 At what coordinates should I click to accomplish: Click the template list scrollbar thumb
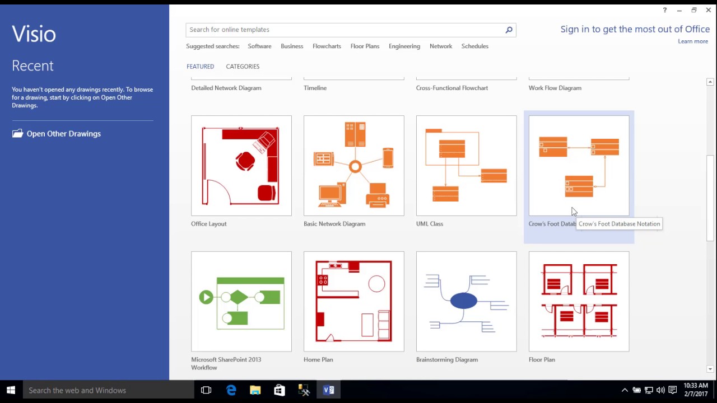(710, 198)
